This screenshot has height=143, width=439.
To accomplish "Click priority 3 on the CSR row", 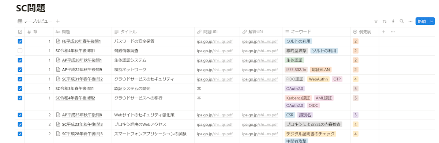I will click(356, 115).
